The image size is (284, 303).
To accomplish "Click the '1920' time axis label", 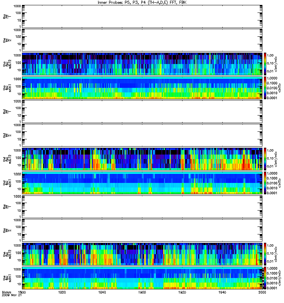I will tap(182, 292).
